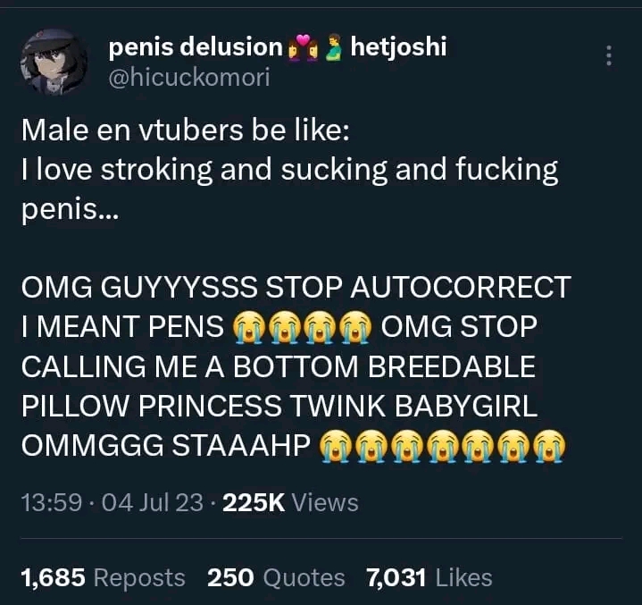Click the middle crying emoji in bottom row

coord(443,446)
